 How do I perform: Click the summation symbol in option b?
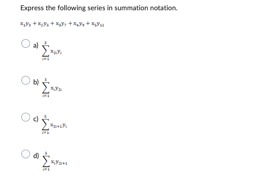tap(45, 88)
